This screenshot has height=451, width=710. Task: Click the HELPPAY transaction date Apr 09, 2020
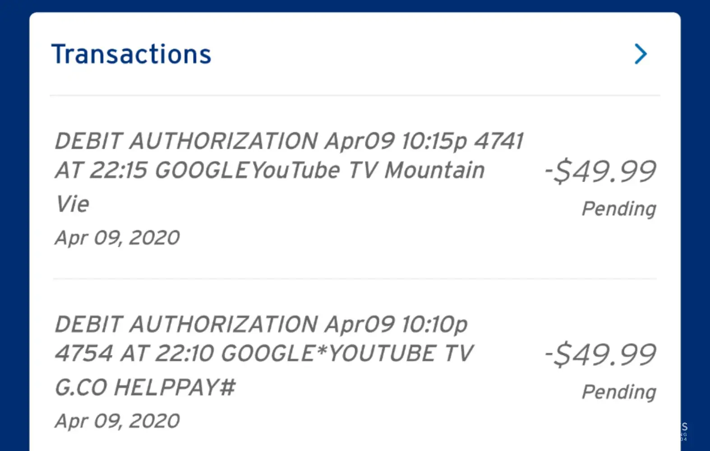tap(117, 421)
